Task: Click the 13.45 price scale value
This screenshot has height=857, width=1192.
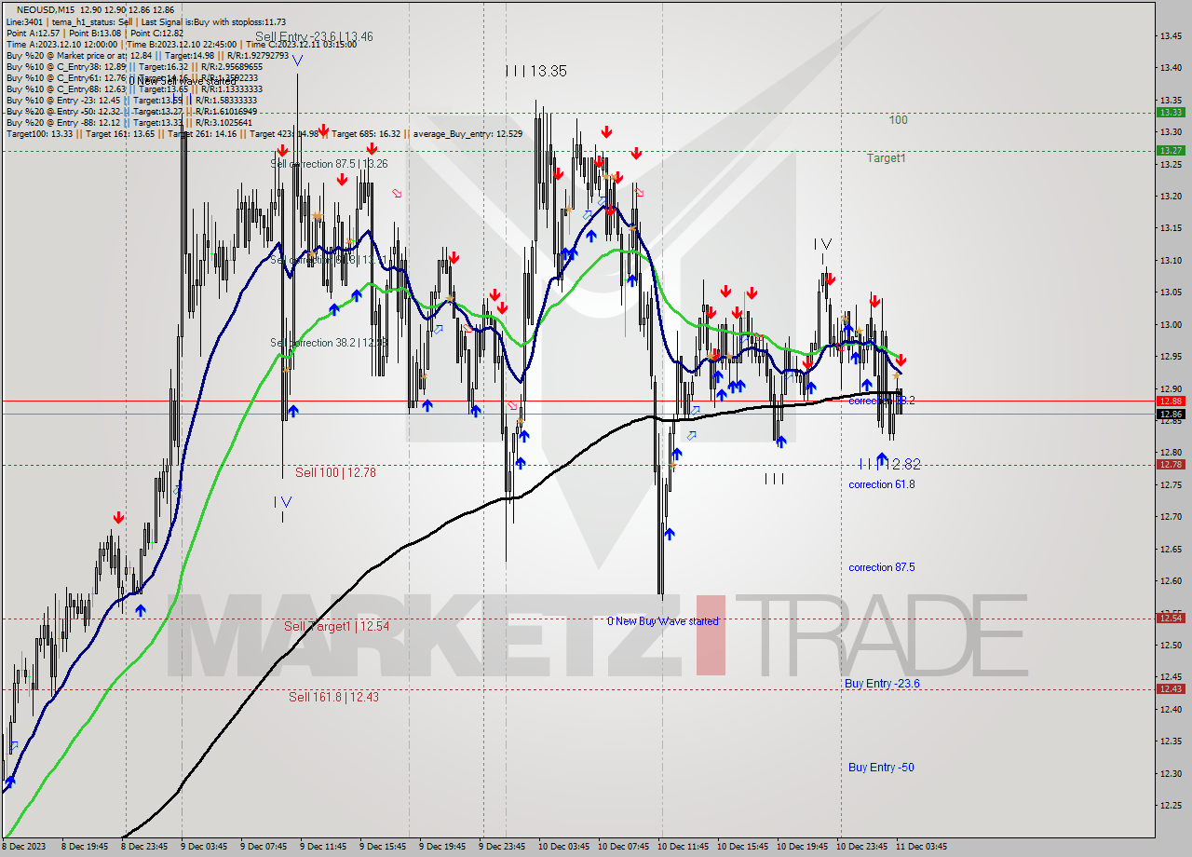Action: [1171, 36]
